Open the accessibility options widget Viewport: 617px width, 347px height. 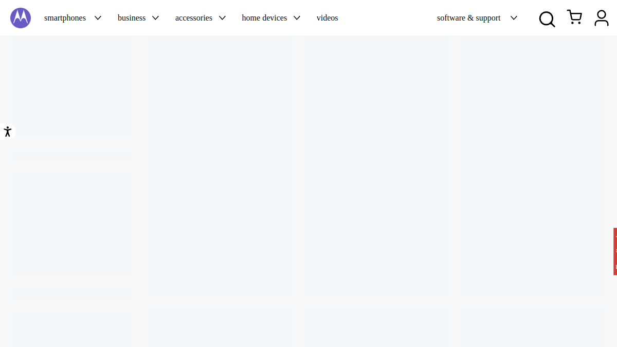pos(7,132)
